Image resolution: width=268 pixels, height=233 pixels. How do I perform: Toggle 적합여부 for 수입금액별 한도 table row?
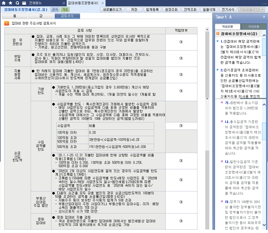(x=181, y=126)
